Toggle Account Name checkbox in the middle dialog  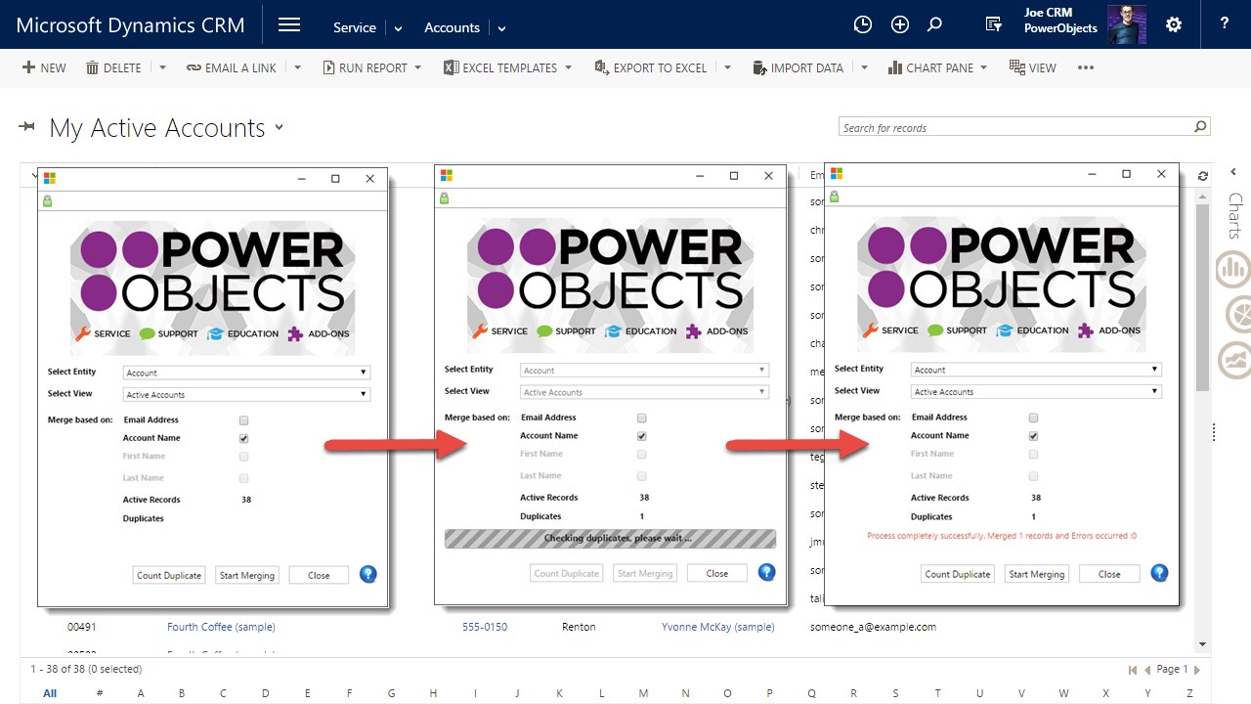[x=641, y=436]
